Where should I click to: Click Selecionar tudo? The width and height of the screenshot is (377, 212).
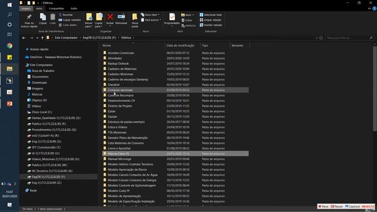coord(211,15)
